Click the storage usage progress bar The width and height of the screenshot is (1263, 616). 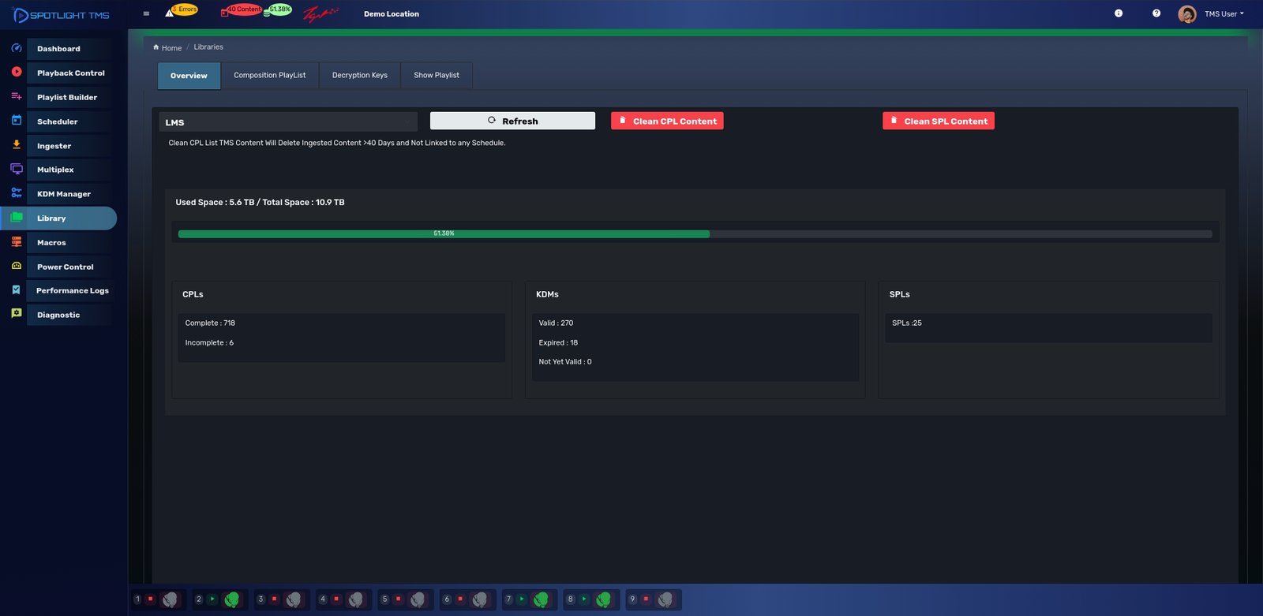click(x=695, y=234)
